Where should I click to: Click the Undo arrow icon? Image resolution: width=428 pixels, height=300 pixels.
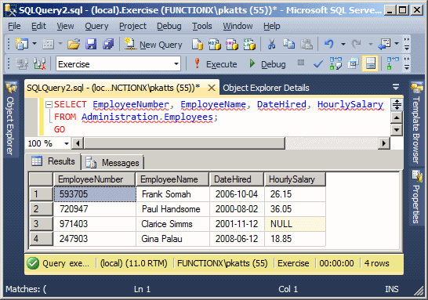point(329,44)
